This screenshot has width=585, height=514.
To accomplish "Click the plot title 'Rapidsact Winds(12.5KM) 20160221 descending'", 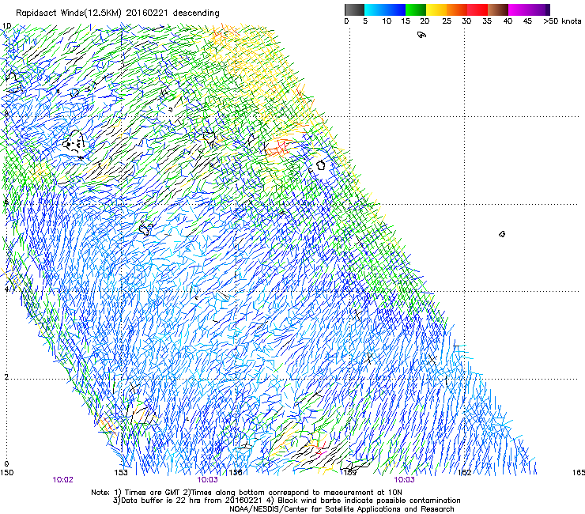I will point(118,13).
